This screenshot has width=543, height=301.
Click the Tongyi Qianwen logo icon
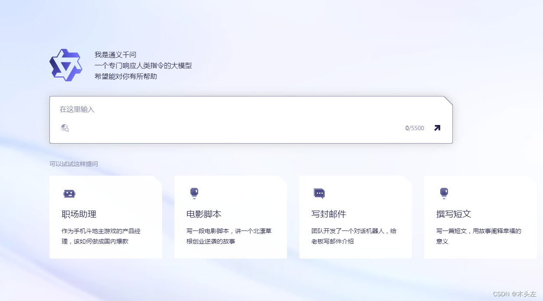[65, 65]
